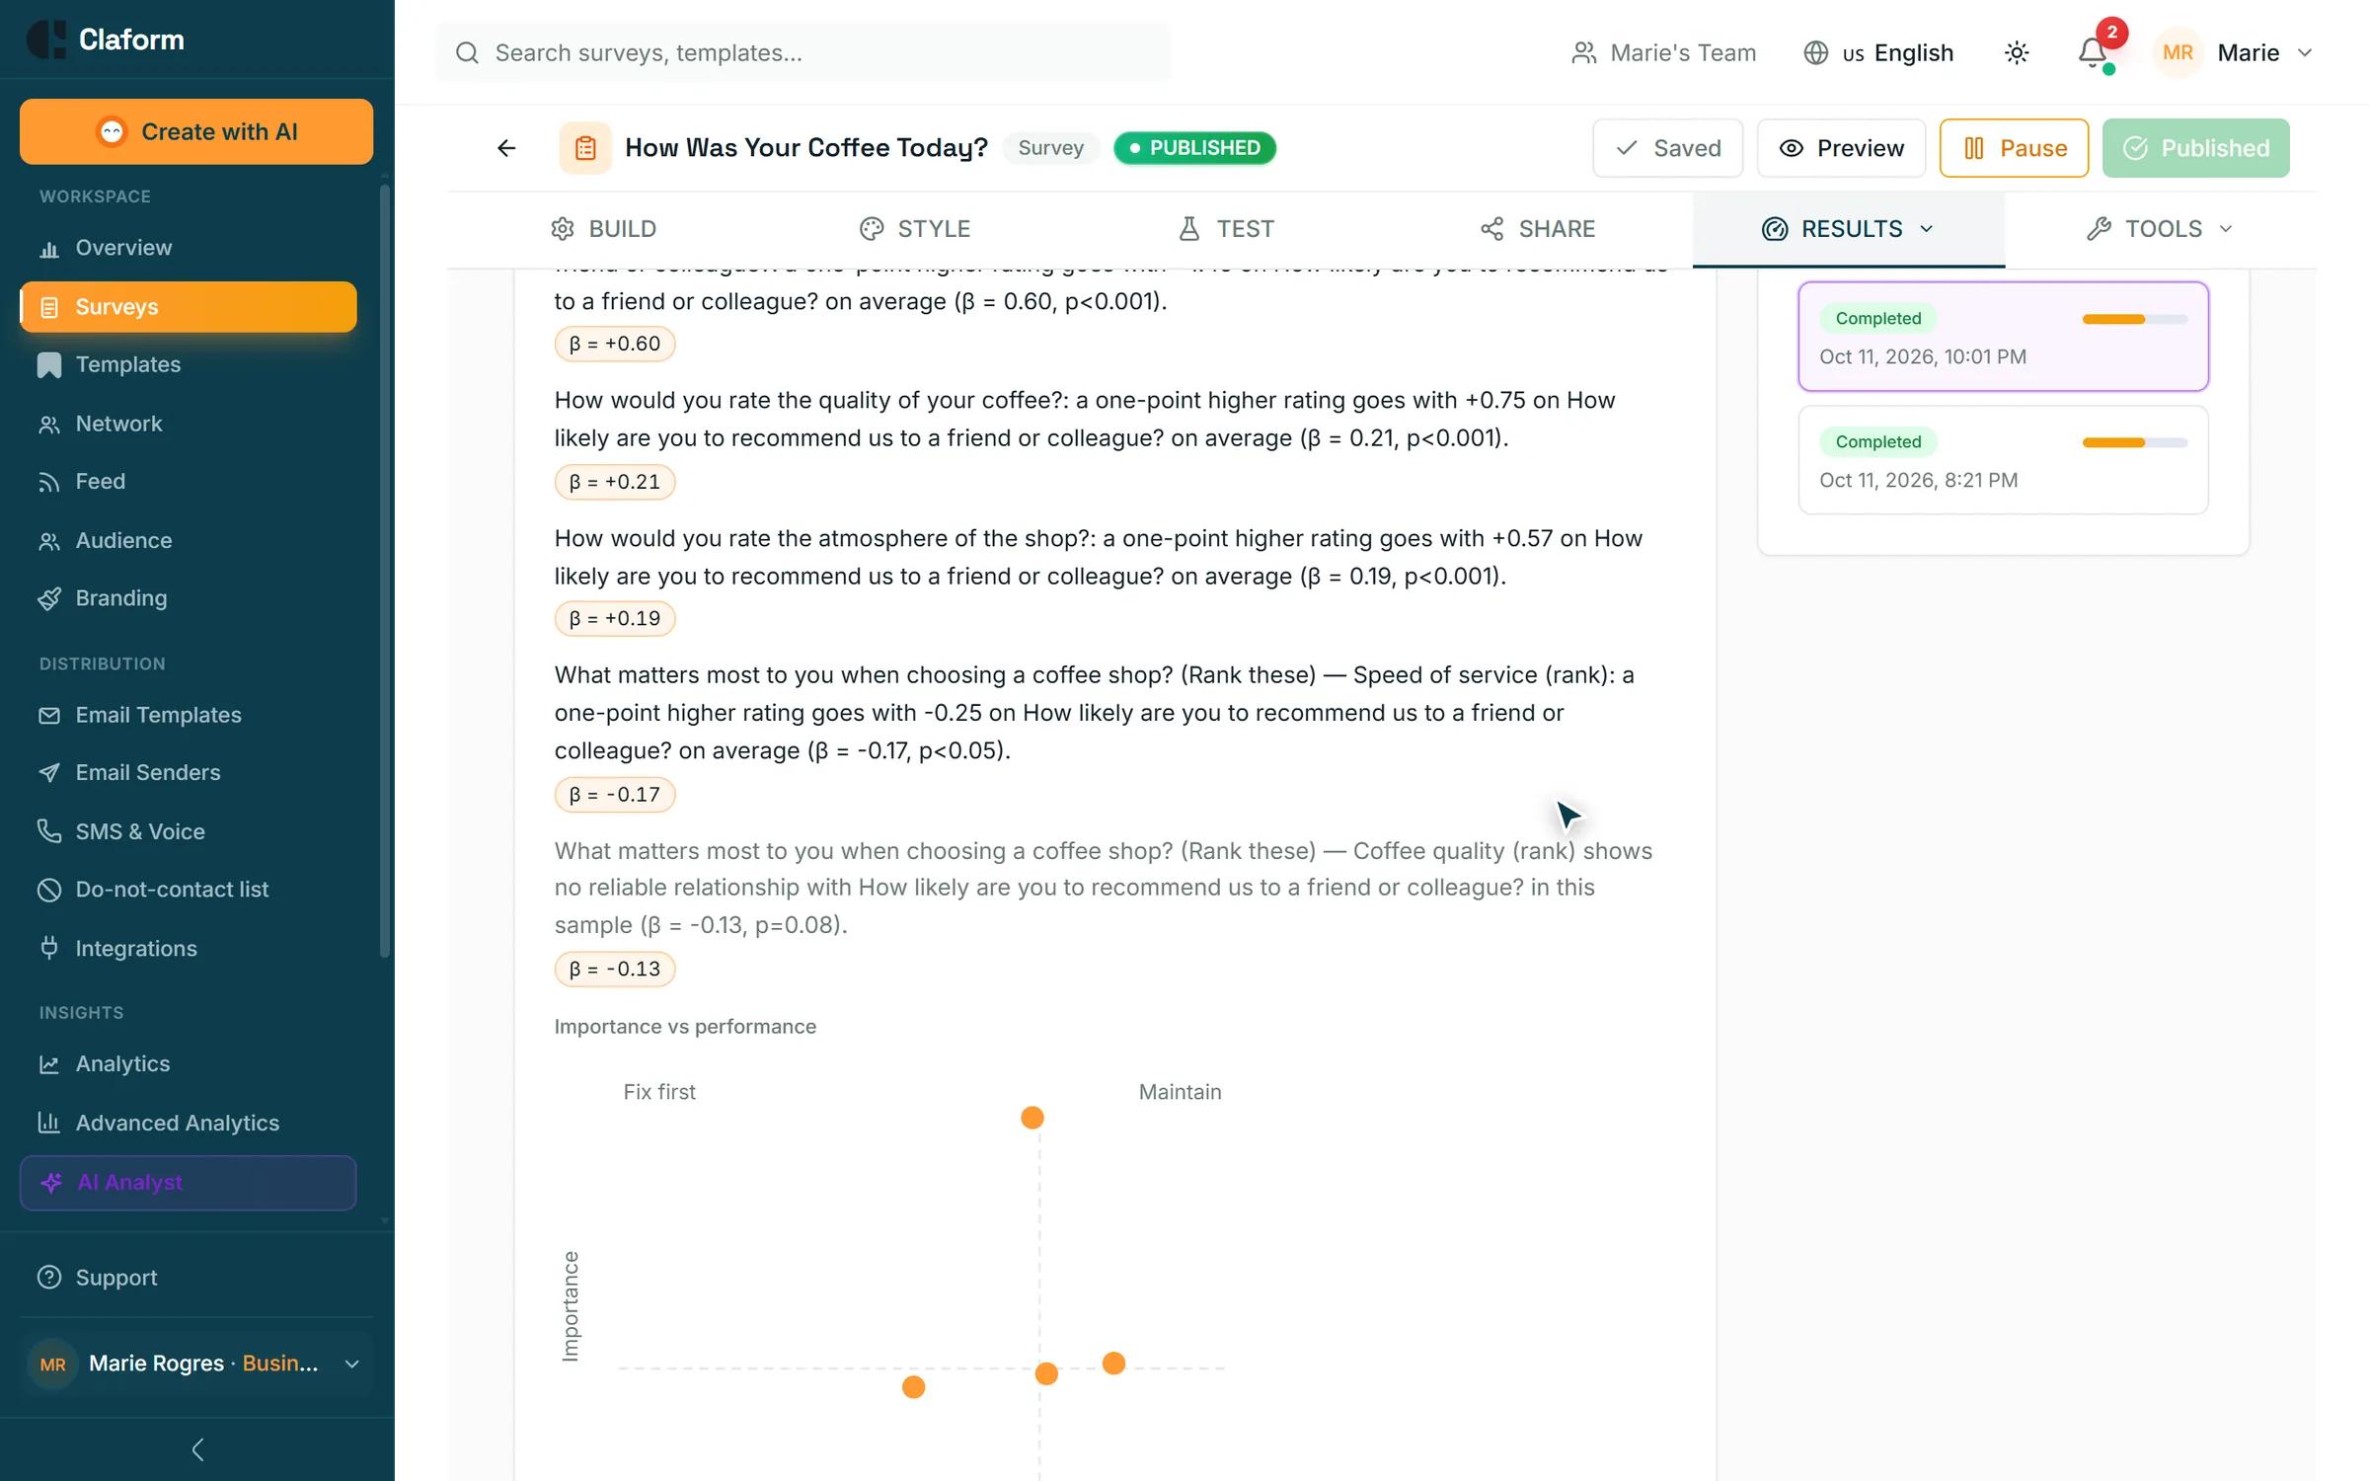Open Advanced Analytics

coord(188,1123)
